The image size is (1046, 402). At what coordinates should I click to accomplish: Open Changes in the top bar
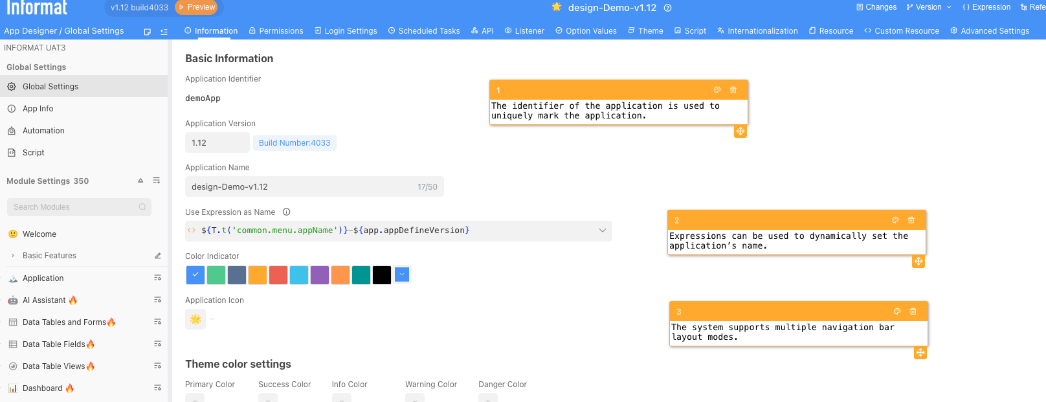pyautogui.click(x=876, y=7)
